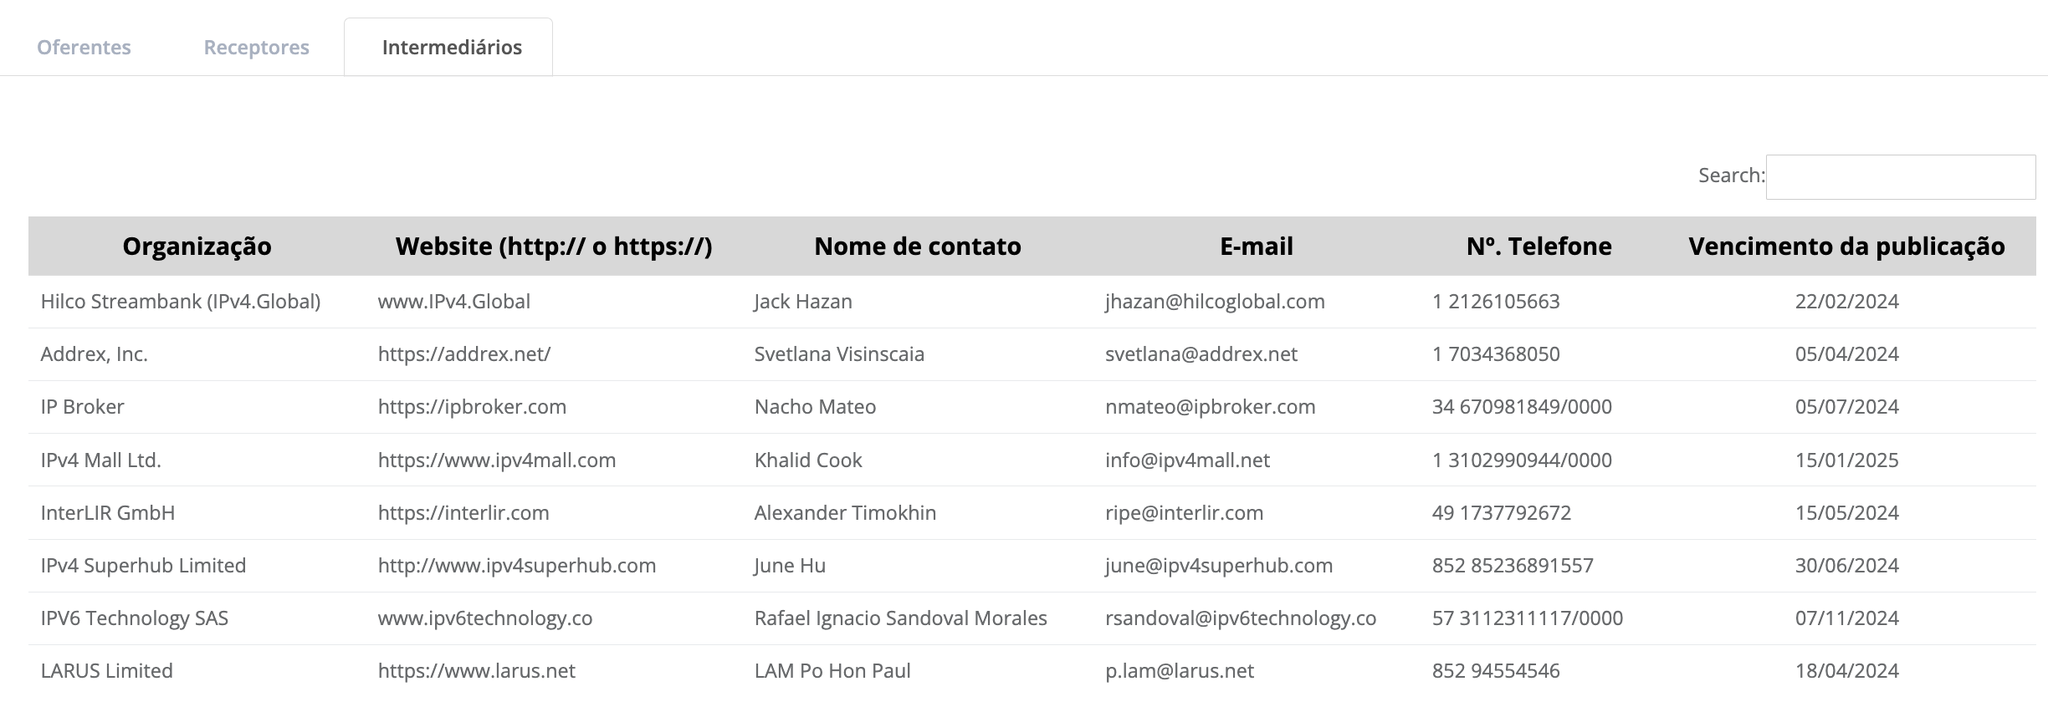Sort by Nome de contato header

tap(917, 247)
